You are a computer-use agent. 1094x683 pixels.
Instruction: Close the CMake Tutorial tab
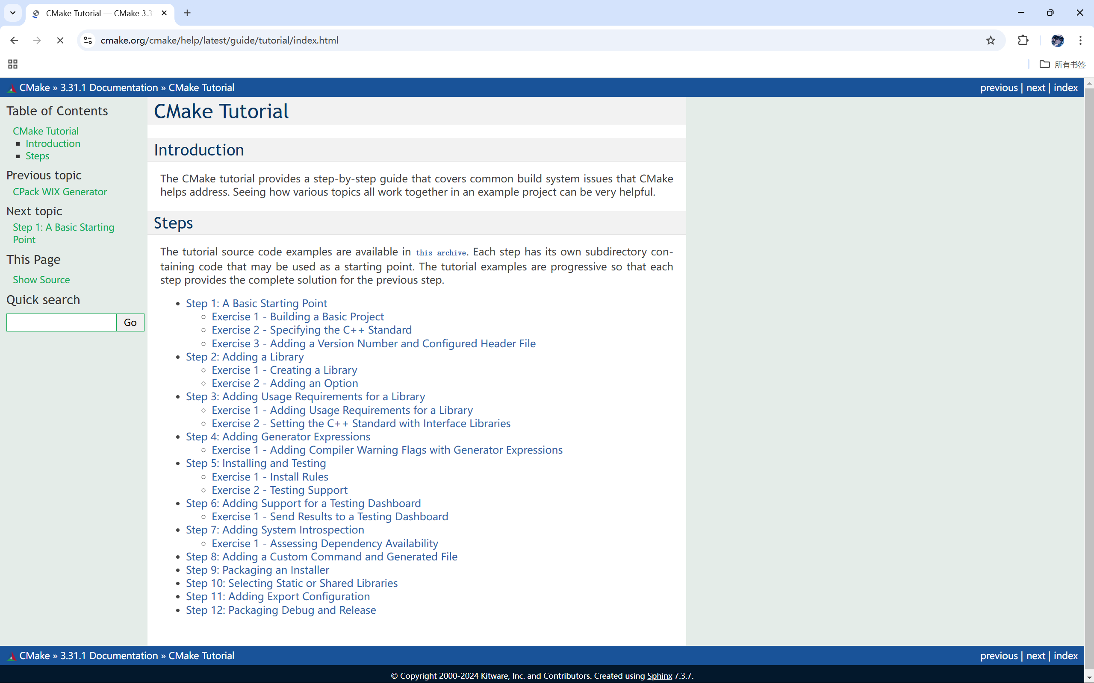(164, 13)
